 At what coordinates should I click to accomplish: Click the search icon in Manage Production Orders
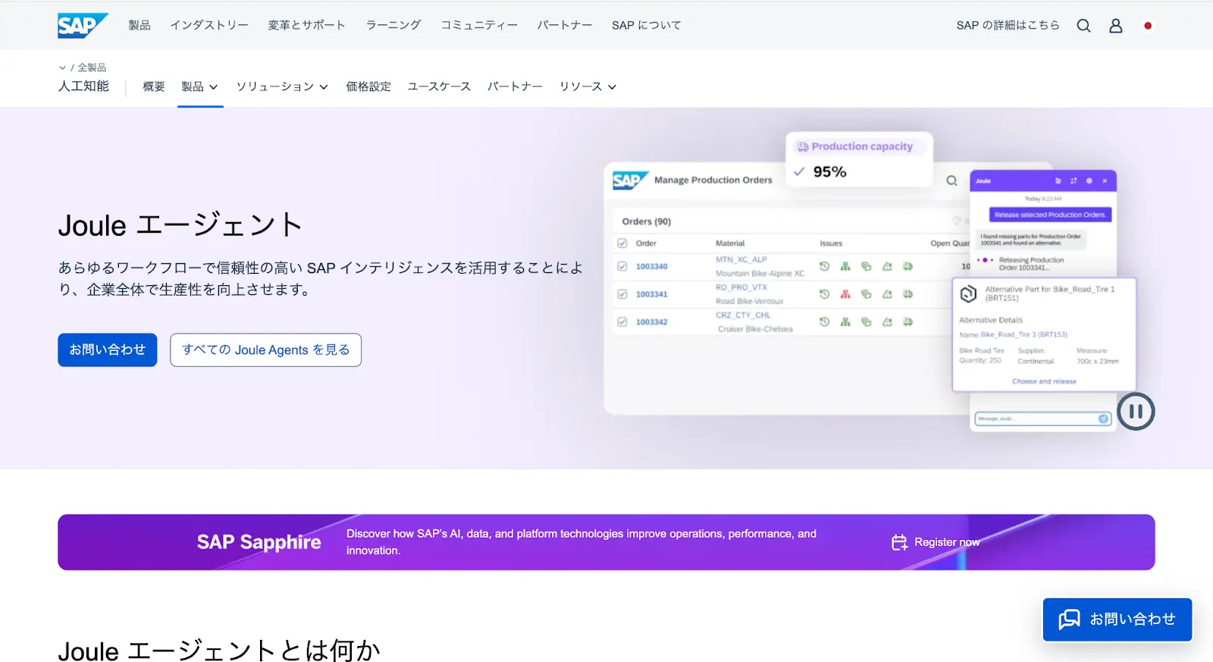tap(951, 180)
